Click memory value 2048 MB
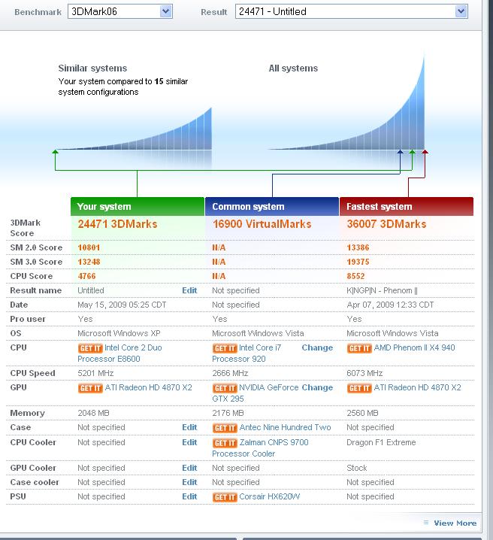493x540 pixels. (93, 413)
